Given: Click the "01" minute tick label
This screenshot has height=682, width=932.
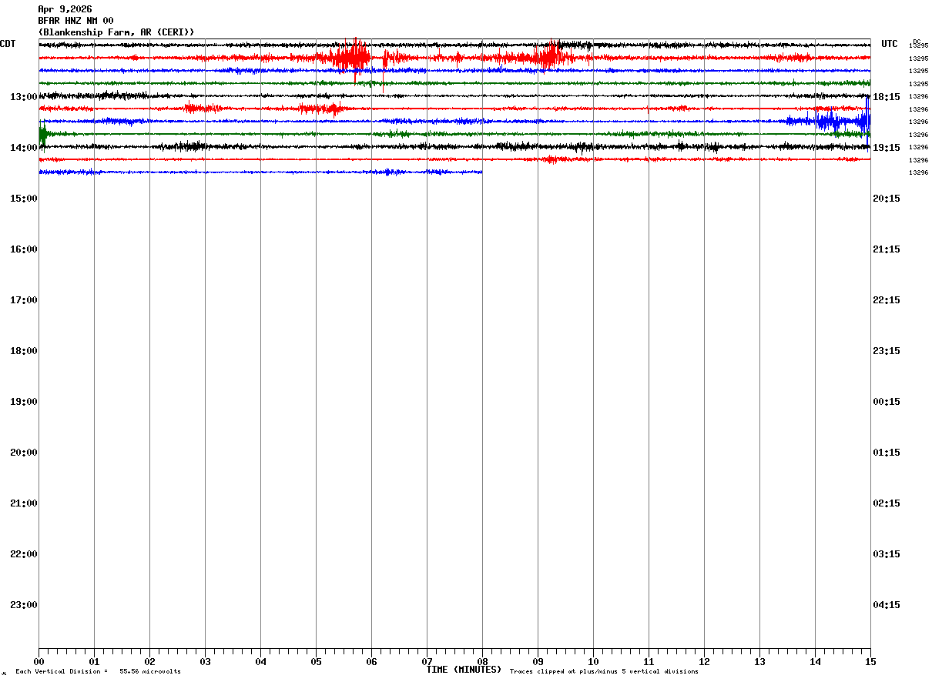Looking at the screenshot, I should point(94,662).
